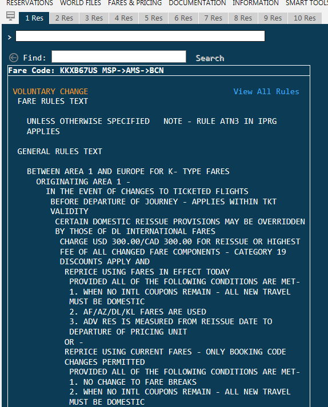Switch to the 4 Res tab
Viewport: 328px width, 407px height.
point(124,18)
